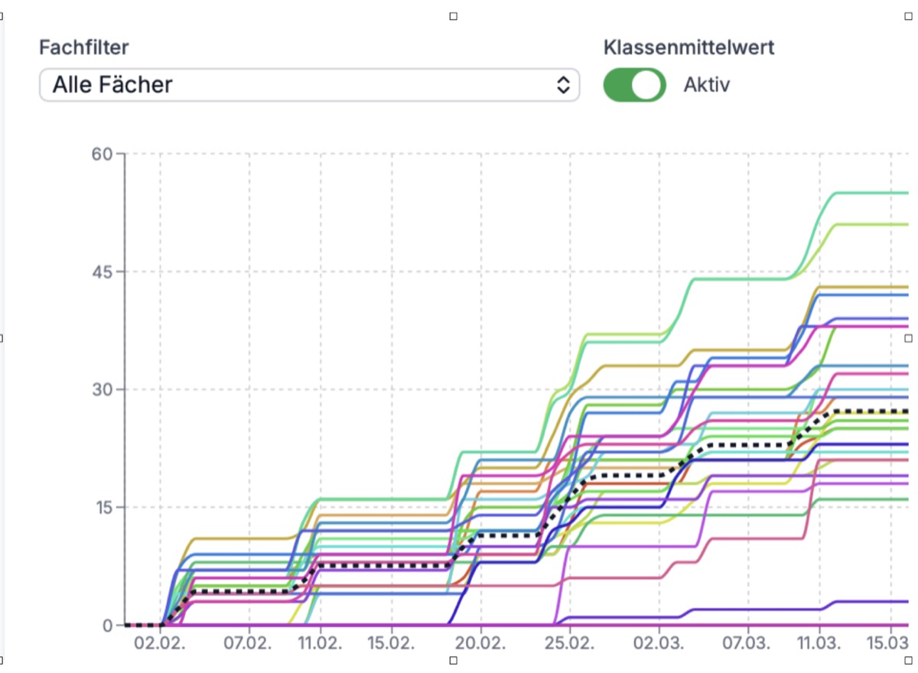Click the pink line crossing value 32
Screen dimensions: 918x673
(864, 375)
